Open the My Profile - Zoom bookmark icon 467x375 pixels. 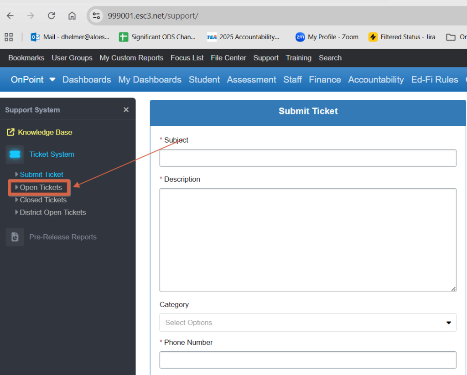[301, 37]
